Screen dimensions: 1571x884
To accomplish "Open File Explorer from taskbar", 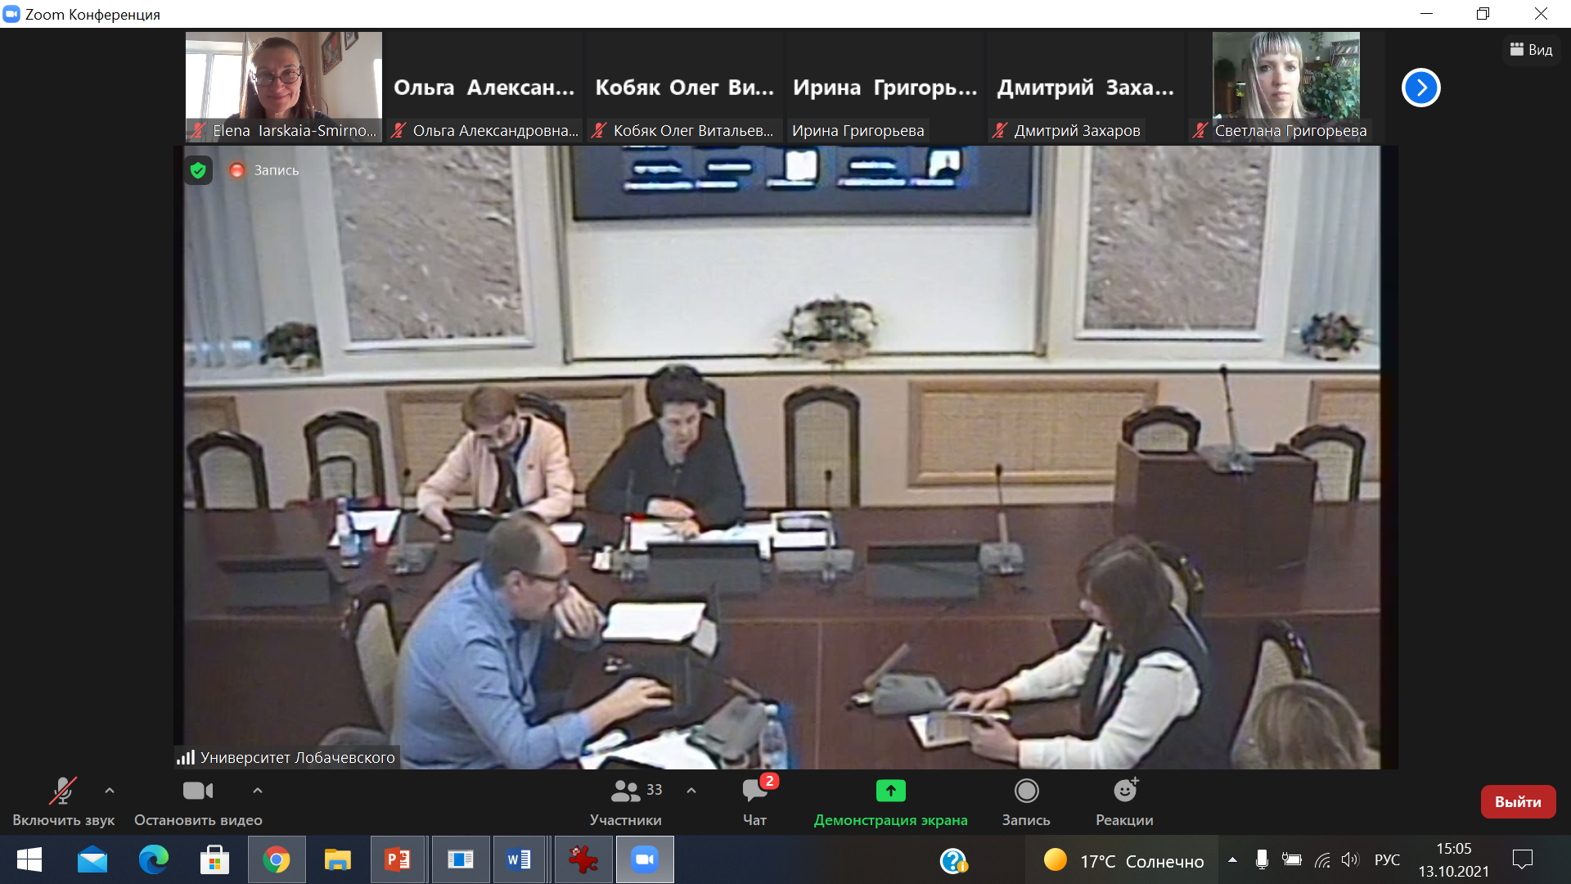I will click(x=337, y=859).
